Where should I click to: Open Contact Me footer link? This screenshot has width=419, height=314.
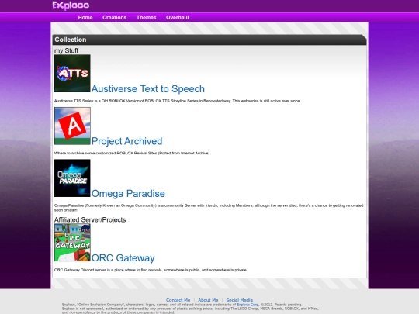click(x=178, y=300)
